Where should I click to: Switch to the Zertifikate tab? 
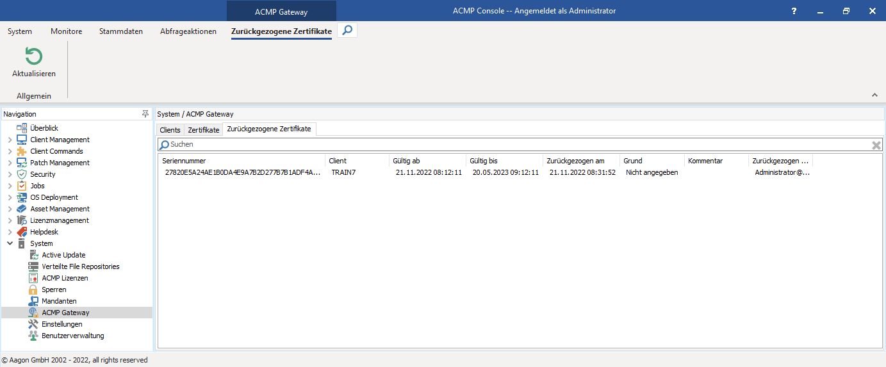point(204,130)
